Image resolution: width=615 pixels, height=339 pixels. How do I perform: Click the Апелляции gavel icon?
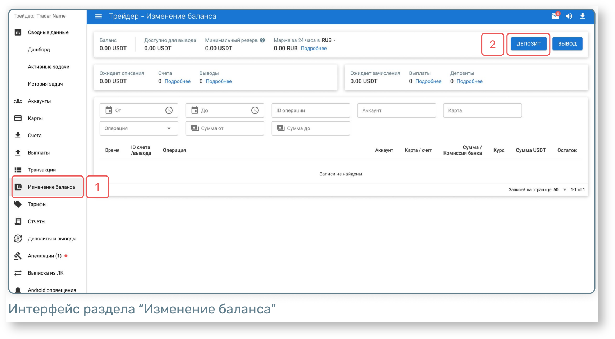click(x=18, y=256)
